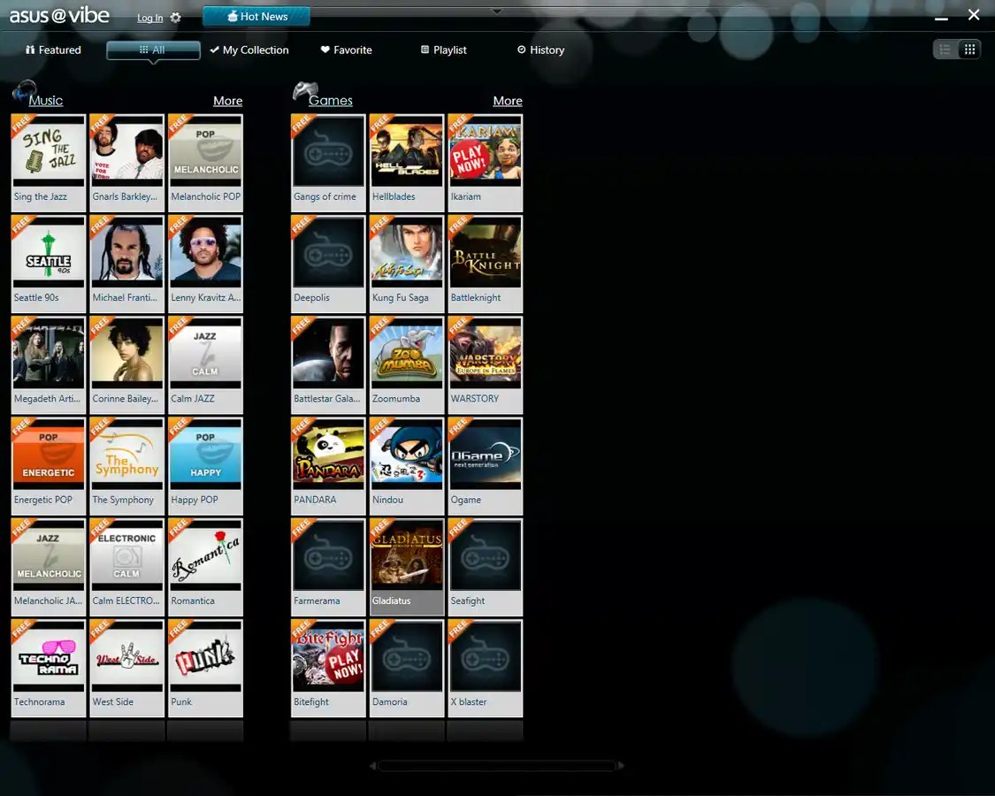Image resolution: width=995 pixels, height=796 pixels.
Task: Click the horizontal scrollbar track at bottom
Action: point(497,766)
